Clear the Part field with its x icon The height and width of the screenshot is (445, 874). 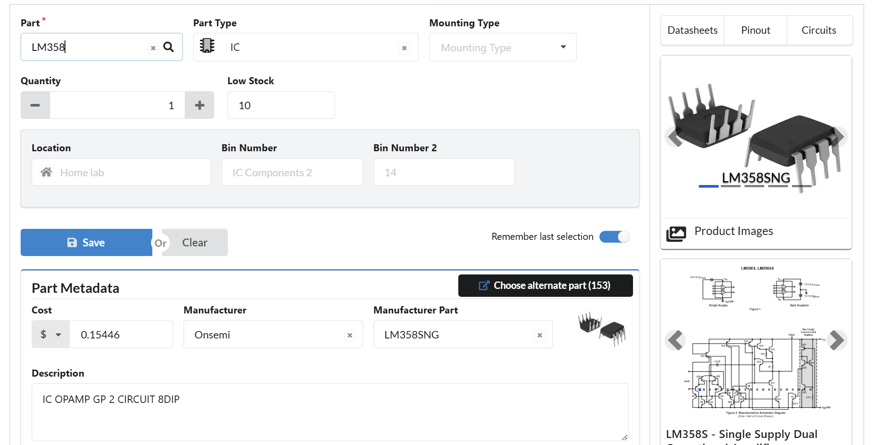coord(153,48)
